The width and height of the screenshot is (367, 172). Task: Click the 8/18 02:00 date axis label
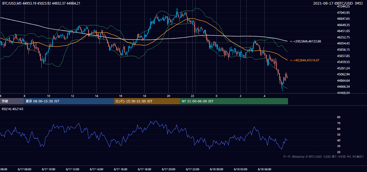(241, 169)
